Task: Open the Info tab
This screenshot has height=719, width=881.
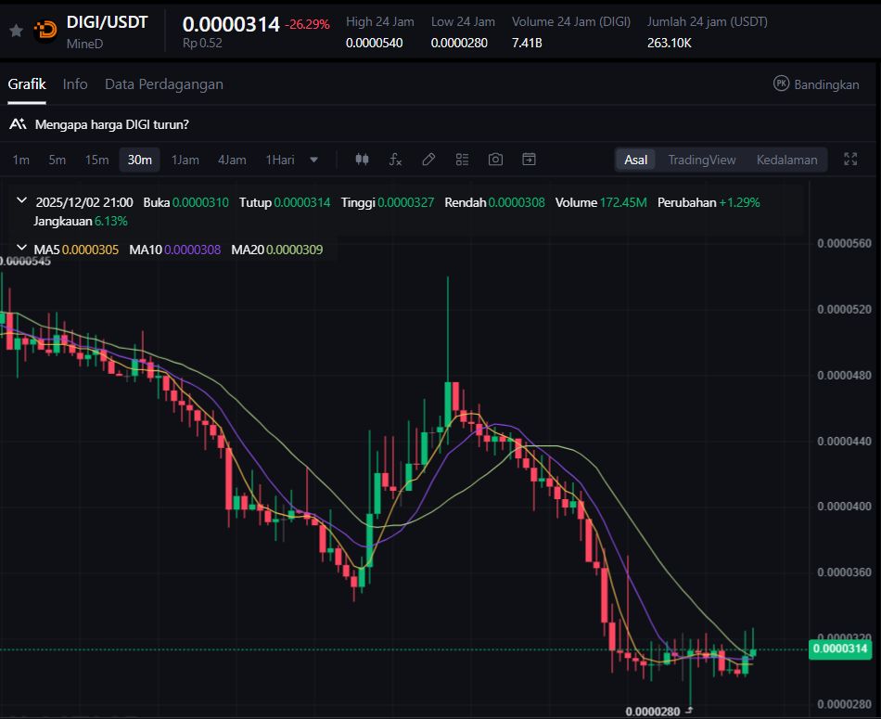Action: 75,84
